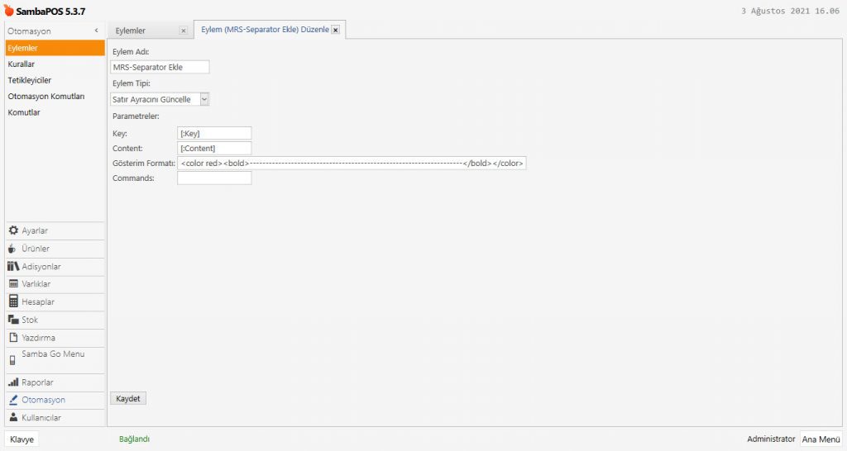Viewport: 847px width, 451px height.
Task: Collapse the Otomasyon sidebar panel arrow
Action: pyautogui.click(x=97, y=31)
